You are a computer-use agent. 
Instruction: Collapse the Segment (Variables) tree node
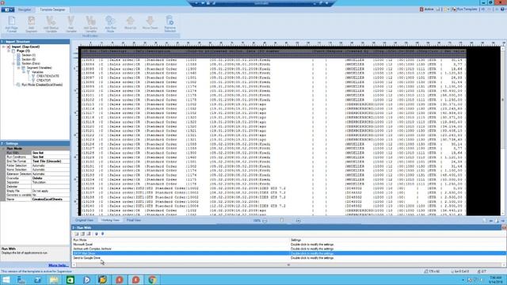(18, 68)
